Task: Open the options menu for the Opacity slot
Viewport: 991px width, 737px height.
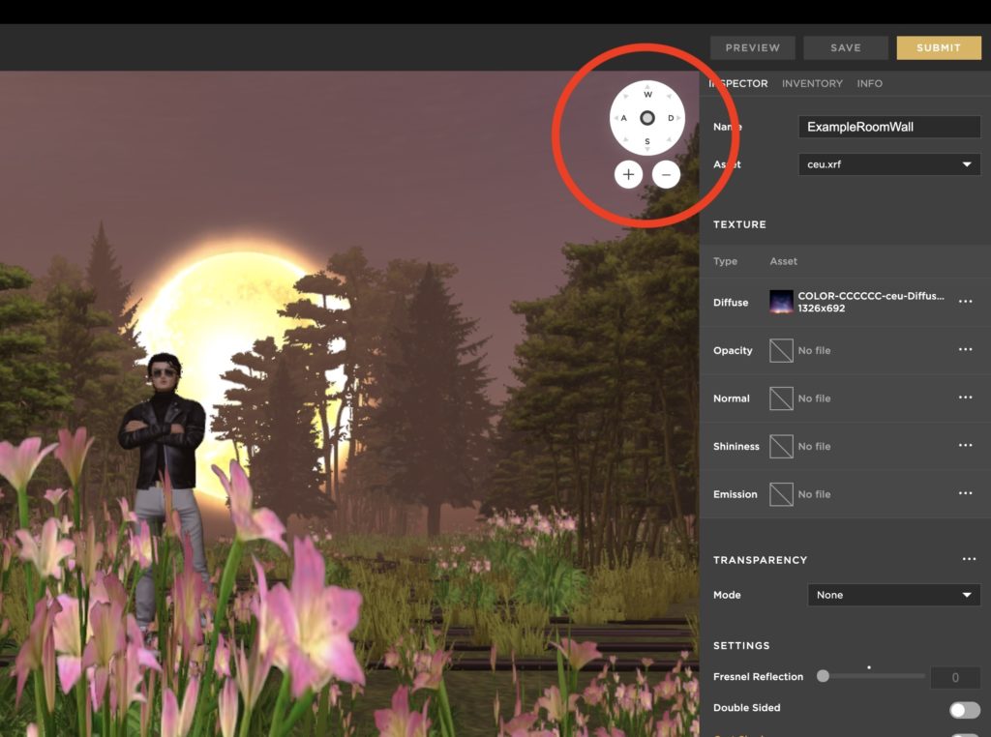Action: tap(965, 349)
